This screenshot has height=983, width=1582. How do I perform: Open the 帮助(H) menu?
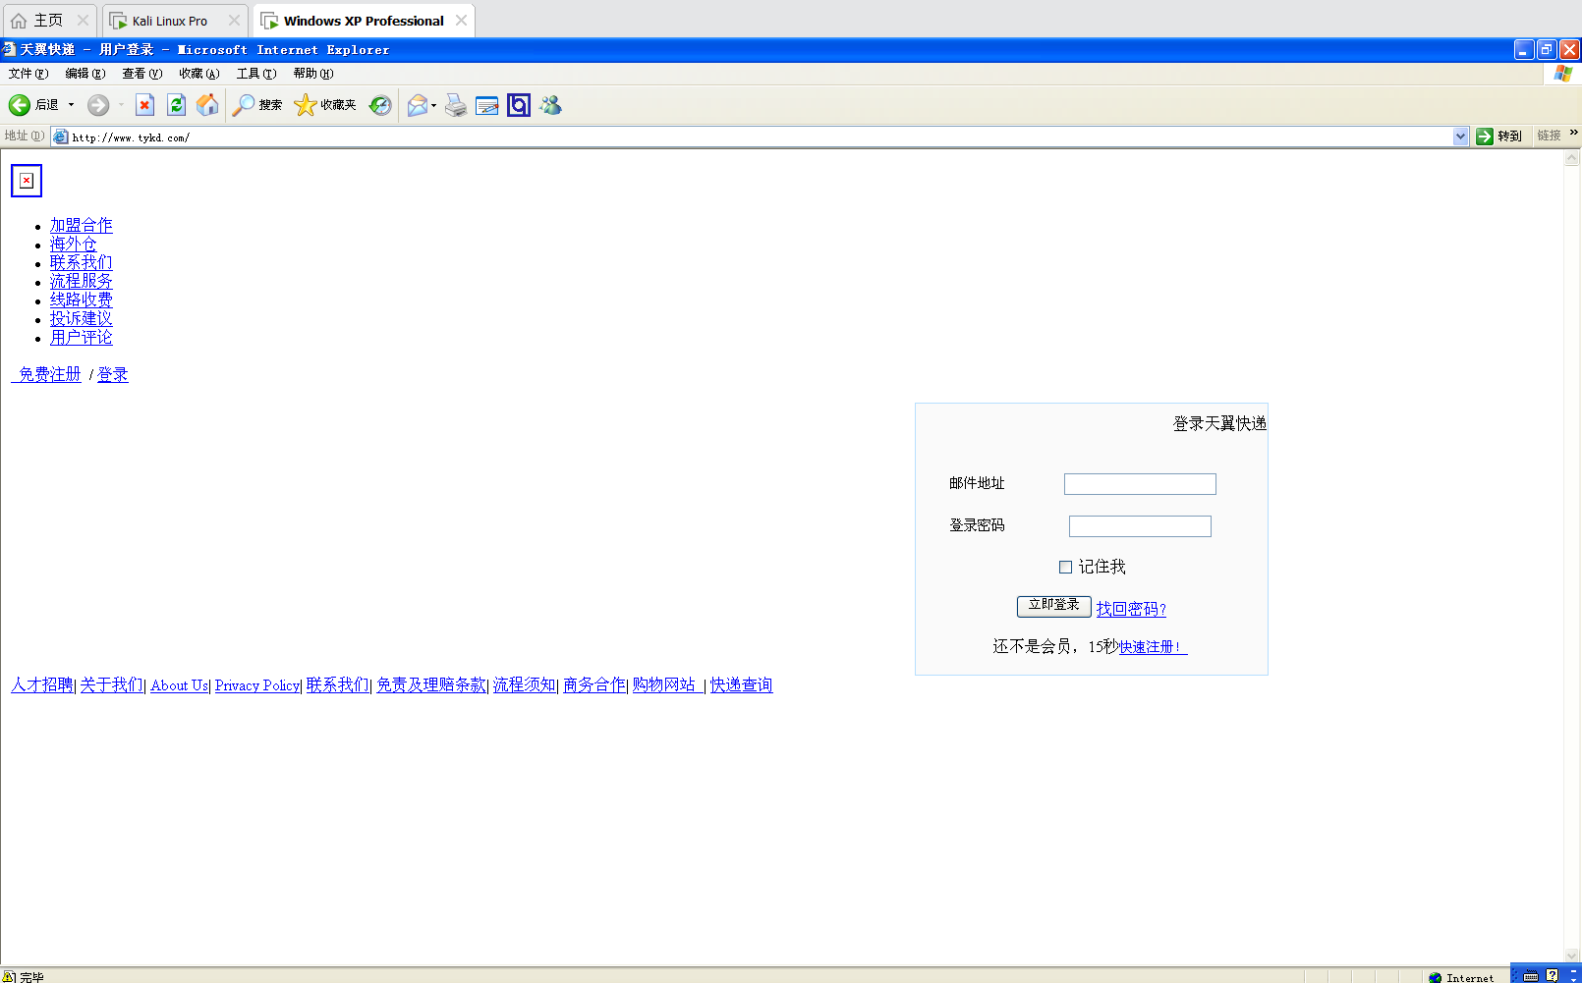click(312, 74)
